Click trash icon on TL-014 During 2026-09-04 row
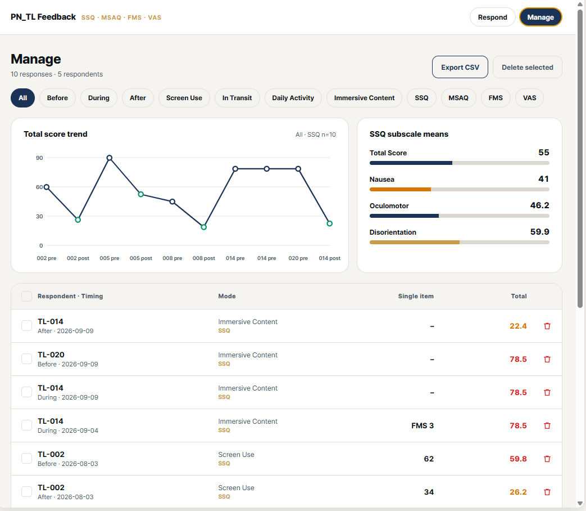 pyautogui.click(x=547, y=425)
